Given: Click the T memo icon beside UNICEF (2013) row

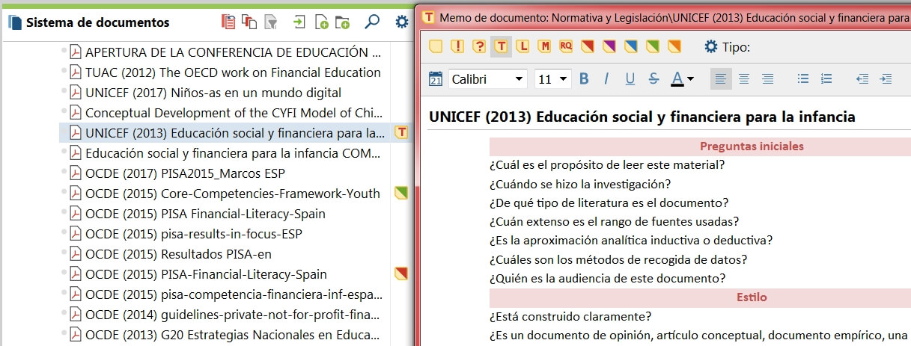Looking at the screenshot, I should point(402,133).
